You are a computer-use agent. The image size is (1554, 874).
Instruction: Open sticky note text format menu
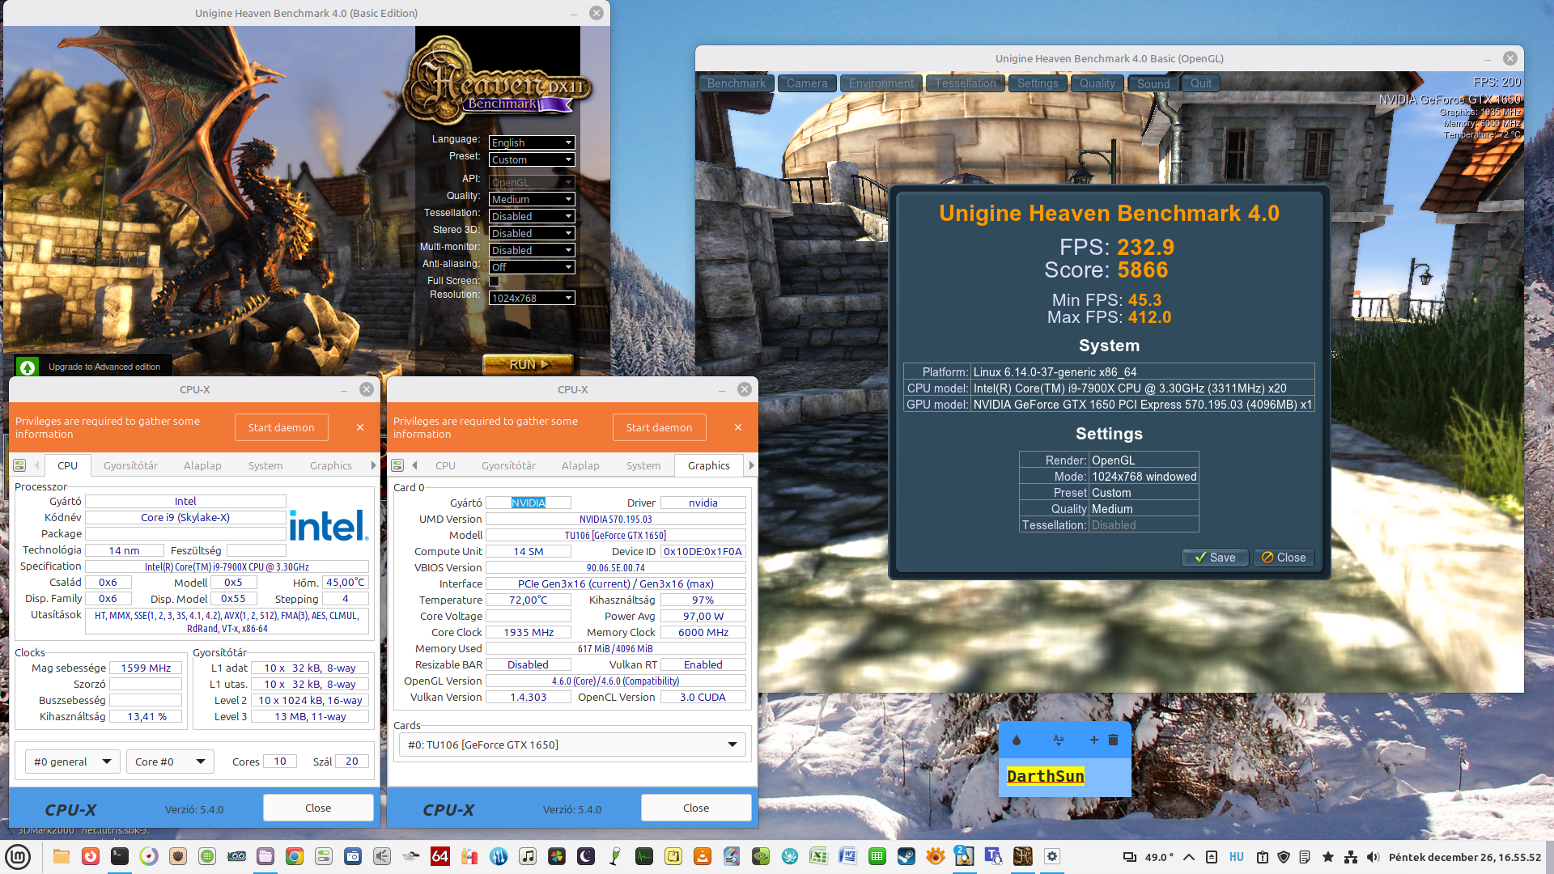point(1058,740)
